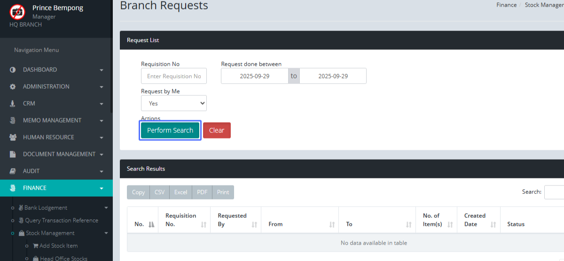Screen dimensions: 564x261
Task: Click the user avatar logo icon
Action: tap(17, 12)
